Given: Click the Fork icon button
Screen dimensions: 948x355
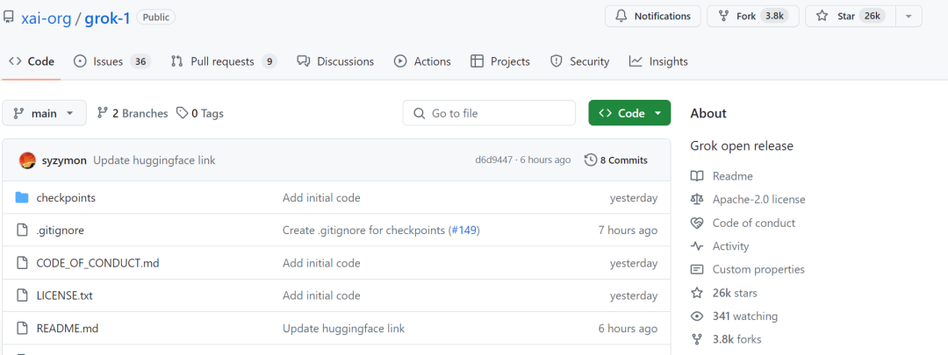Looking at the screenshot, I should click(723, 16).
